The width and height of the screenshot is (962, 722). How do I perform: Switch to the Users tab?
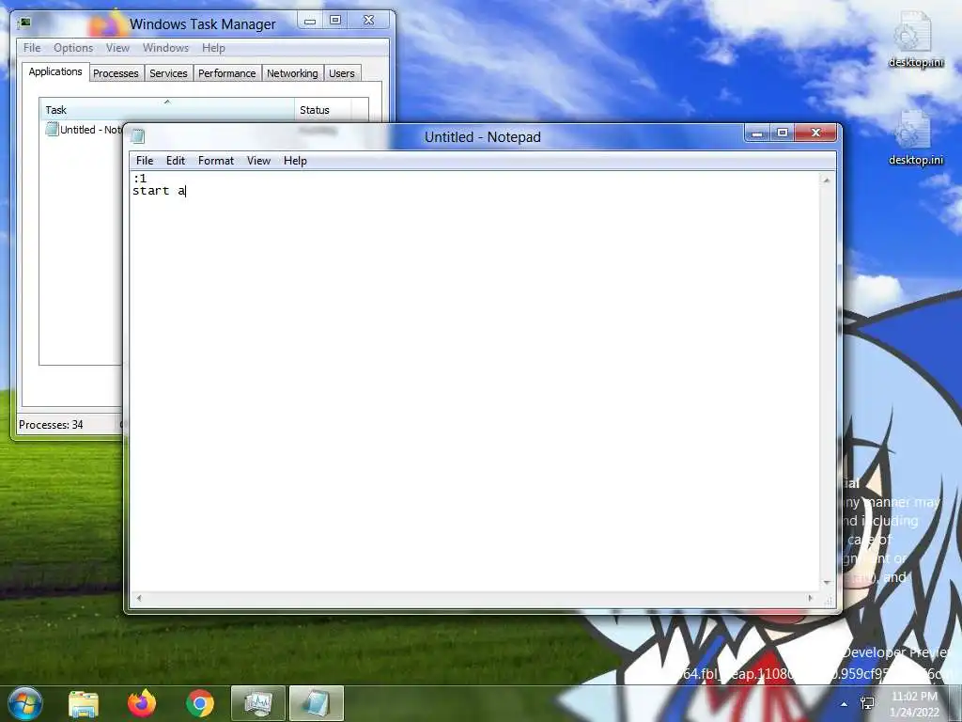pos(342,73)
